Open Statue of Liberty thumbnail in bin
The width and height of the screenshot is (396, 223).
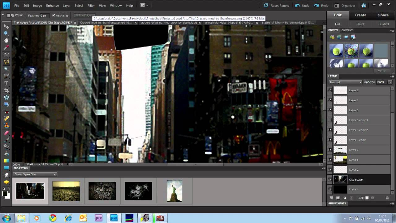[174, 191]
